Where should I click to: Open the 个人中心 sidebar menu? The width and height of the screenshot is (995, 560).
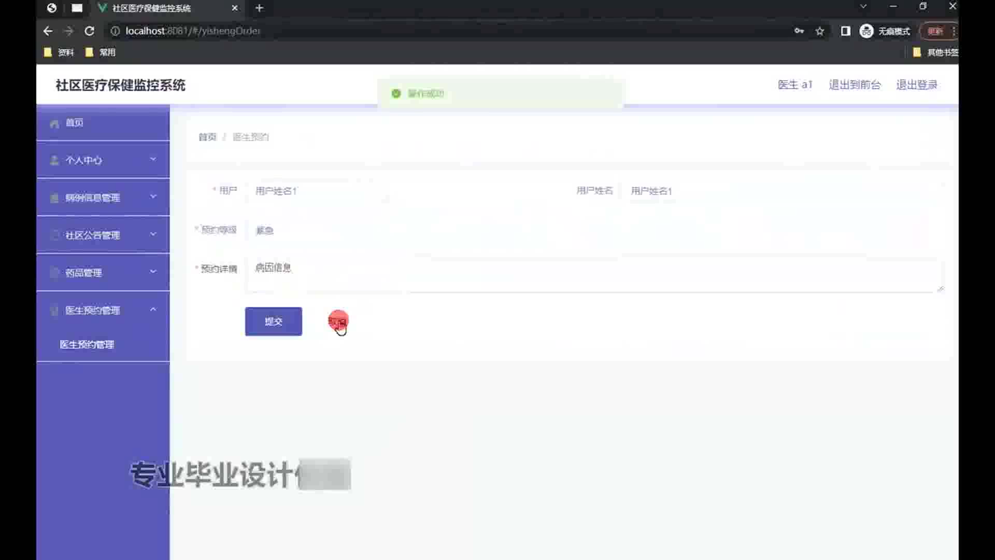pyautogui.click(x=103, y=160)
